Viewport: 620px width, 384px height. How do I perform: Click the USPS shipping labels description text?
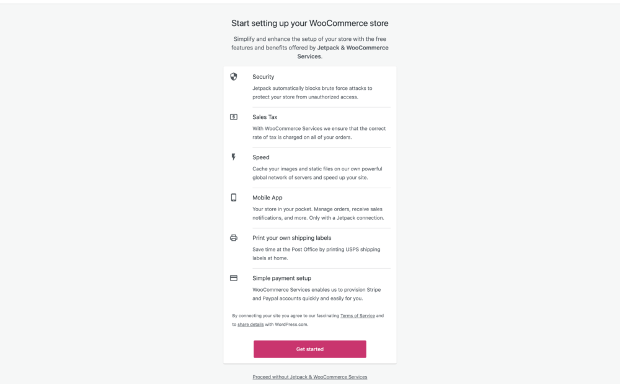[x=316, y=254]
